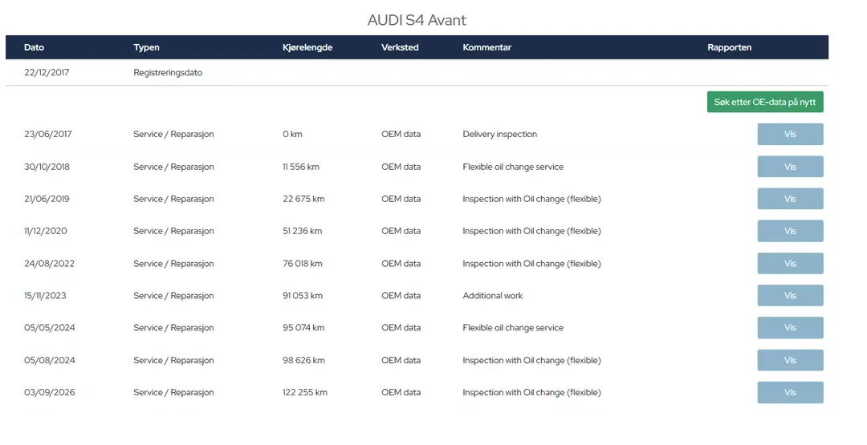The image size is (867, 445).
Task: Click the green Søk etter OE-data på nytt button
Action: (x=765, y=102)
